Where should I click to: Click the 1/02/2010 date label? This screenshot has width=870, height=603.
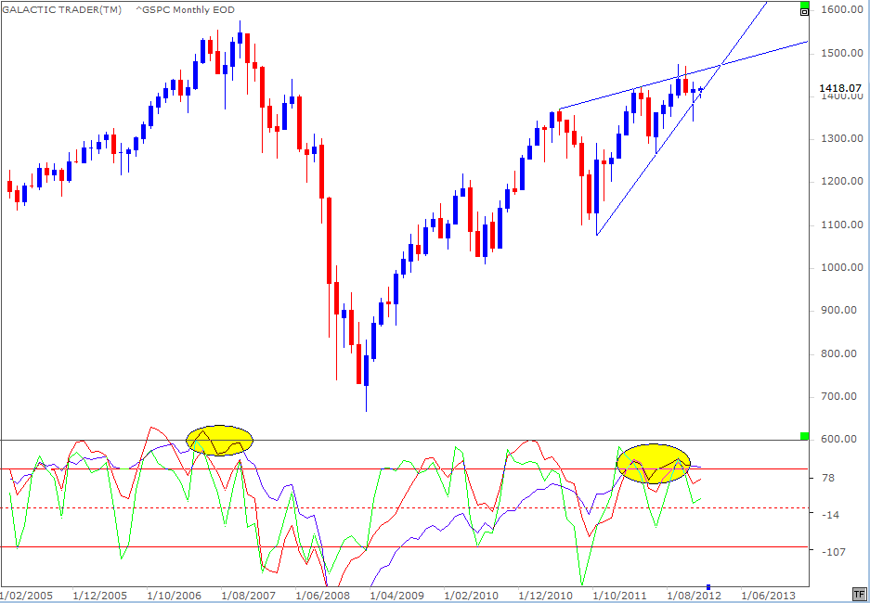471,596
